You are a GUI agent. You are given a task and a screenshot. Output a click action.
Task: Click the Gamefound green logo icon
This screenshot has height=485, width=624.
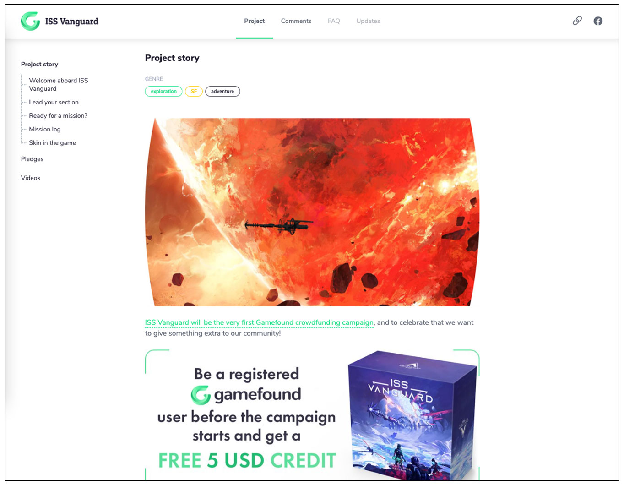pyautogui.click(x=31, y=21)
